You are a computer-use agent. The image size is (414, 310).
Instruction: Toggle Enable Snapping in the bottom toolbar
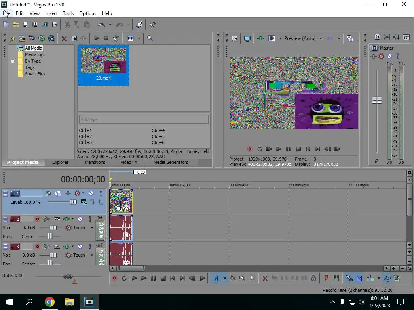click(x=349, y=278)
